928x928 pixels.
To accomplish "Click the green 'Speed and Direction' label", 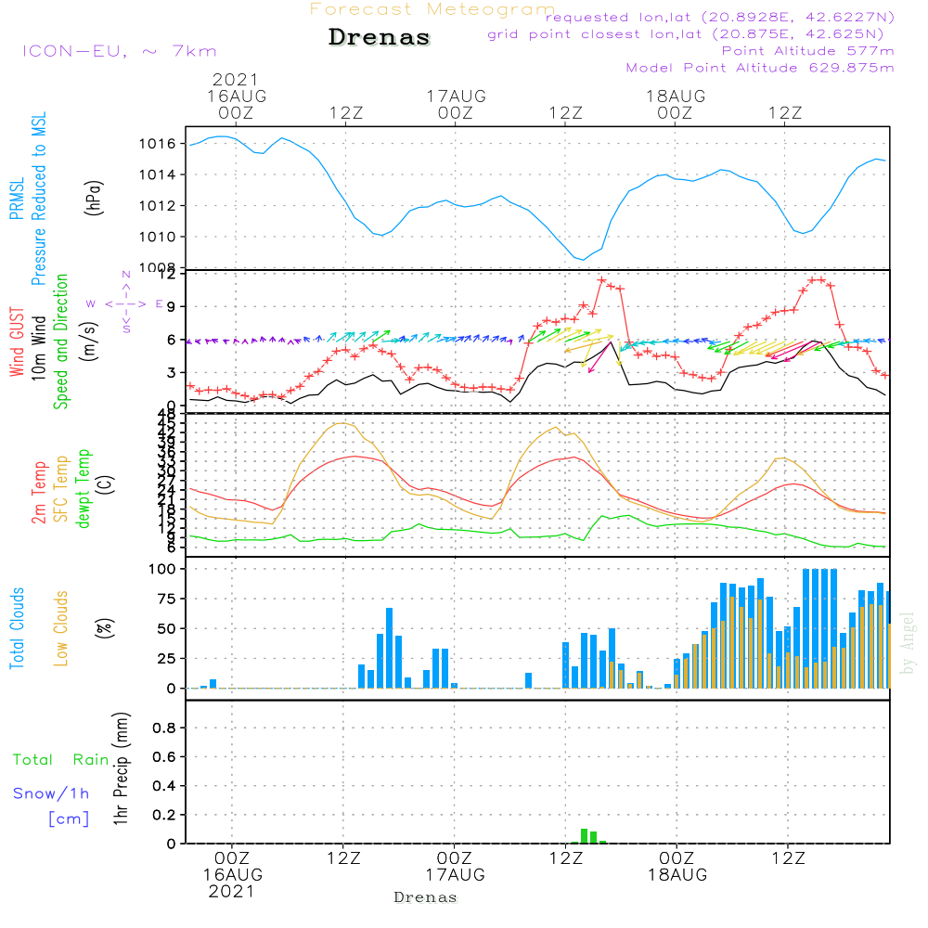I will tap(60, 342).
